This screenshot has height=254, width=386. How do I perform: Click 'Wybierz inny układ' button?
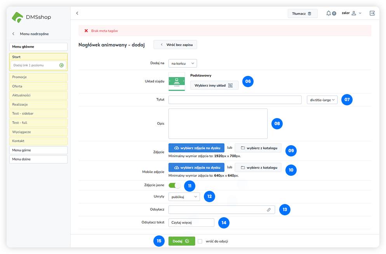click(214, 85)
